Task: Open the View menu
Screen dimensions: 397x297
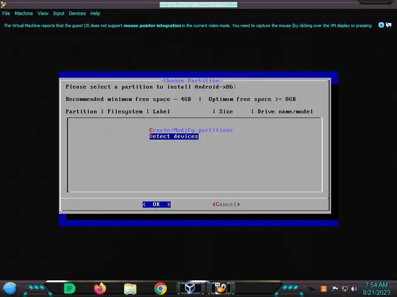Action: click(x=43, y=14)
